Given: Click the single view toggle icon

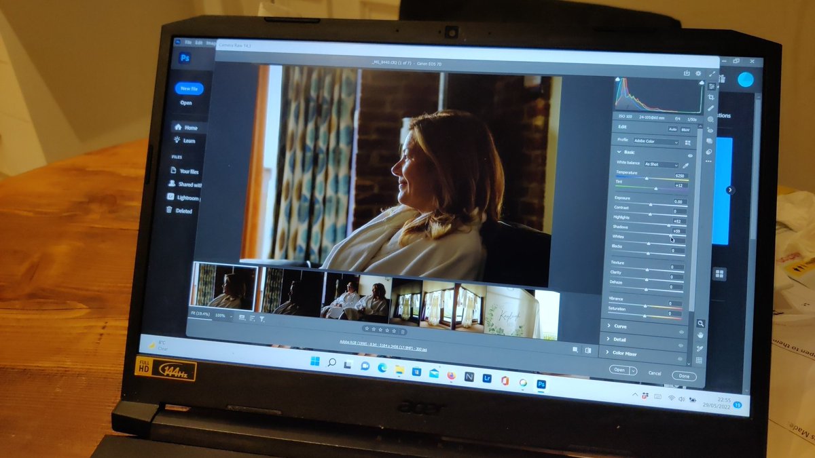Looking at the screenshot, I should pos(575,349).
